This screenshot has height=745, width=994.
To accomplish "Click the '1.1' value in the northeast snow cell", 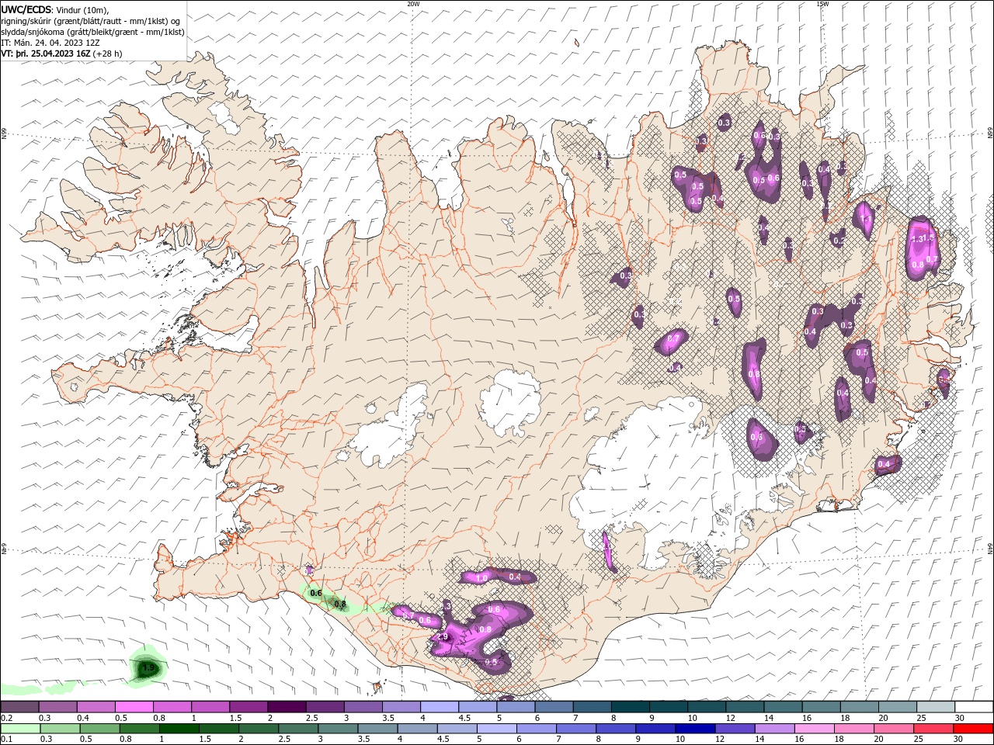I will pyautogui.click(x=864, y=220).
